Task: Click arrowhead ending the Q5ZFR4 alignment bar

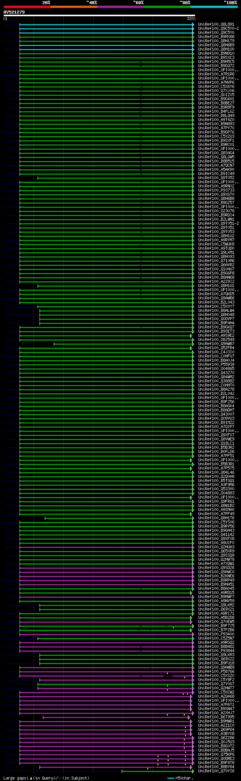Action: 191,348
